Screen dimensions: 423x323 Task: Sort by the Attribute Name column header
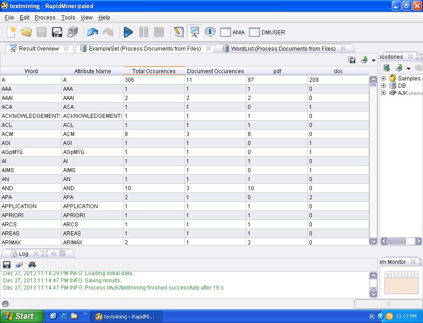click(x=93, y=71)
